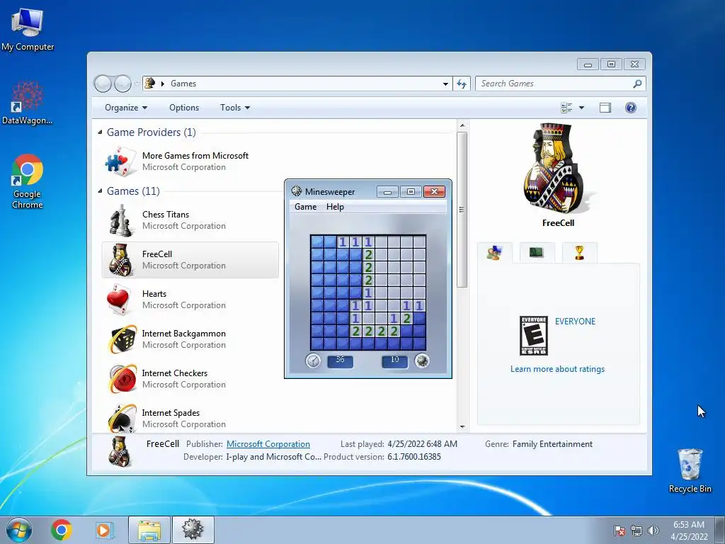Click the Back navigation button
Image resolution: width=725 pixels, height=544 pixels.
[x=103, y=84]
